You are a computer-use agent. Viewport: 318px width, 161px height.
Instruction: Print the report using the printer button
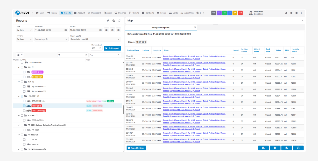tap(298, 148)
